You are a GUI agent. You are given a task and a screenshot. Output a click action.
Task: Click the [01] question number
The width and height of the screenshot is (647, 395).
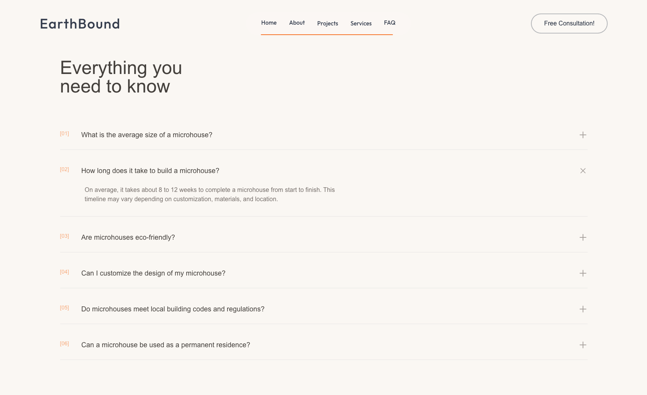(x=64, y=134)
